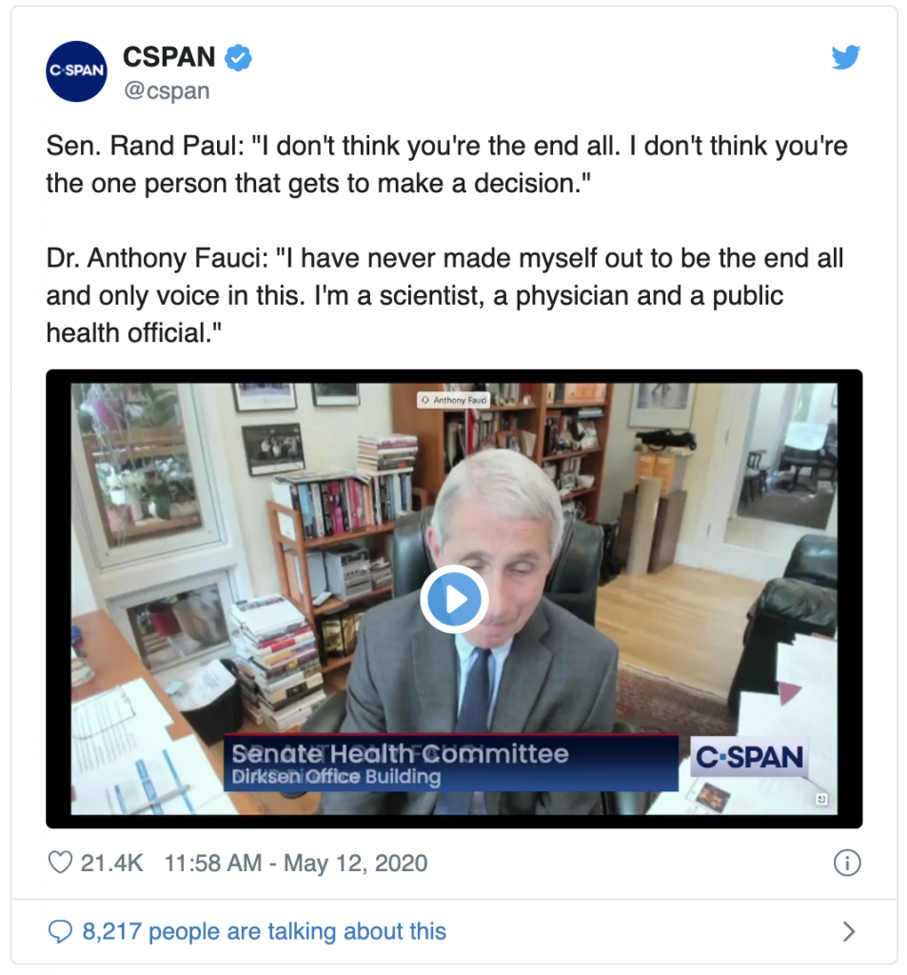Like the tweet with heart icon

pyautogui.click(x=60, y=863)
